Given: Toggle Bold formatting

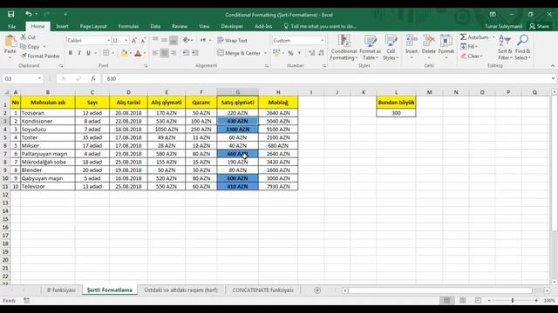Looking at the screenshot, I should coord(70,53).
